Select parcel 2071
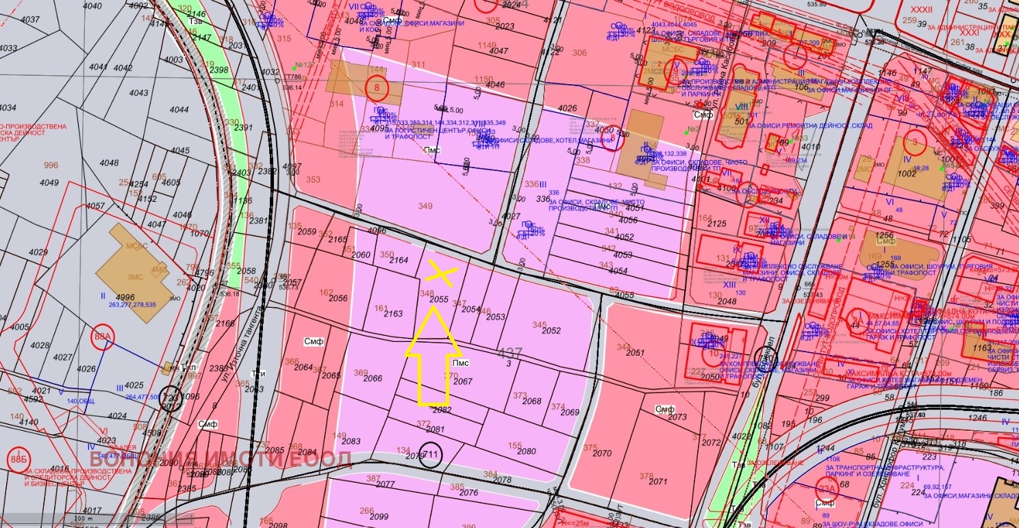Viewport: 1019px width, 528px height. click(x=657, y=481)
